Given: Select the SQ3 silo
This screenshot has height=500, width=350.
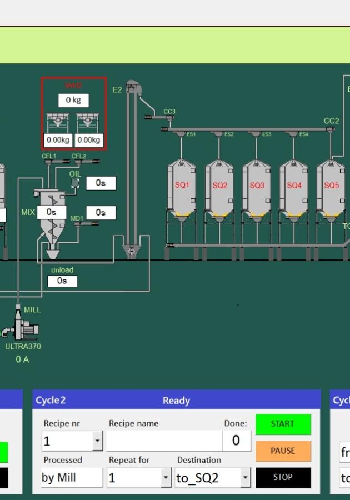Looking at the screenshot, I should point(256,189).
